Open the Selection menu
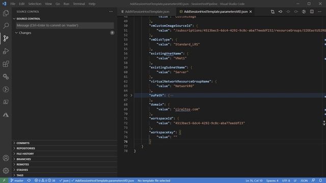 click(35, 4)
